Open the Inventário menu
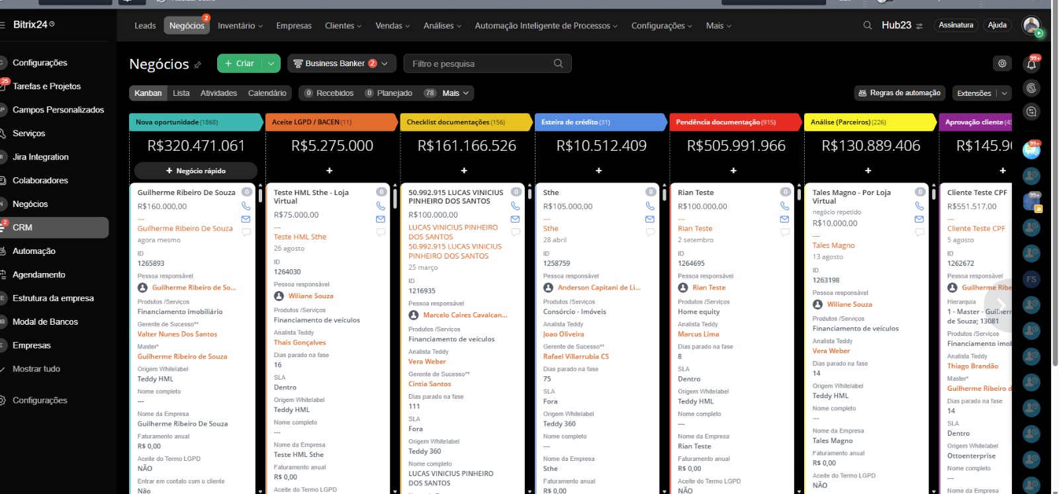Viewport: 1059px width, 494px height. 240,26
